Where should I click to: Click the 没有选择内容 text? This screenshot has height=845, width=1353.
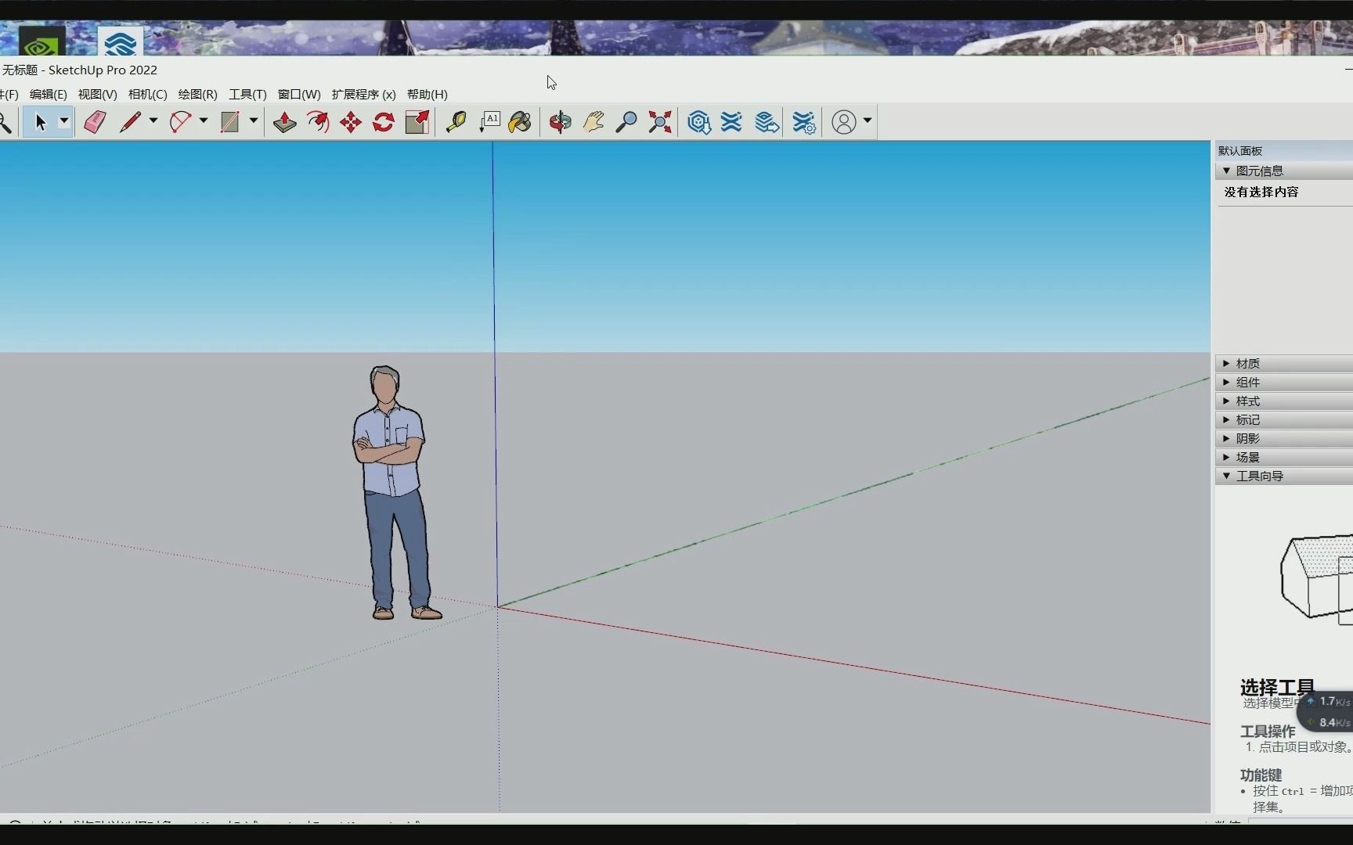tap(1261, 192)
